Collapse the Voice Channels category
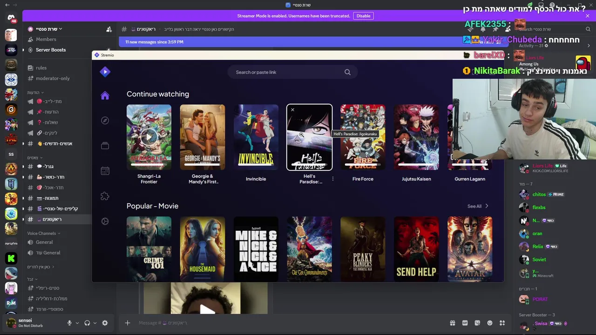 (43, 233)
